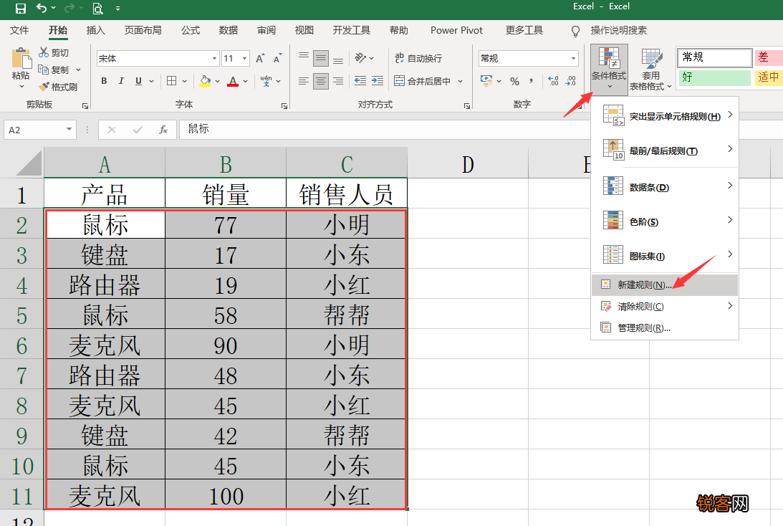Apply yellow fill color bucket
This screenshot has height=526, width=783.
coord(205,81)
